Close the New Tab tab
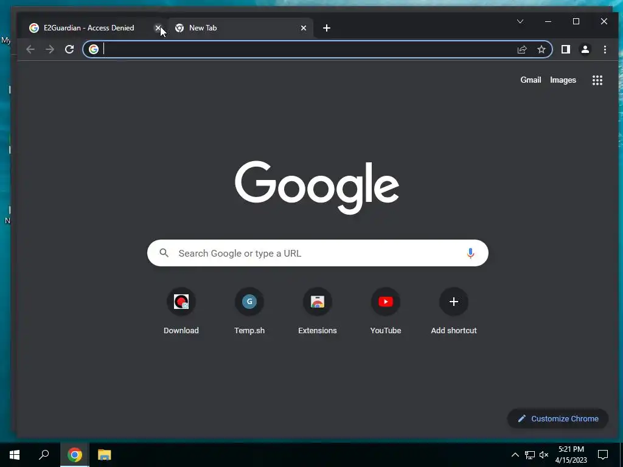Viewport: 623px width, 467px height. tap(303, 28)
